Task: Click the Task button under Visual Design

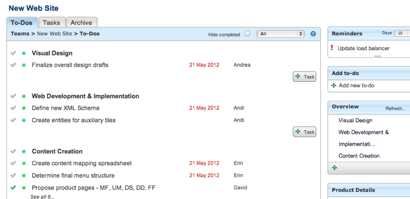Action: 304,77
